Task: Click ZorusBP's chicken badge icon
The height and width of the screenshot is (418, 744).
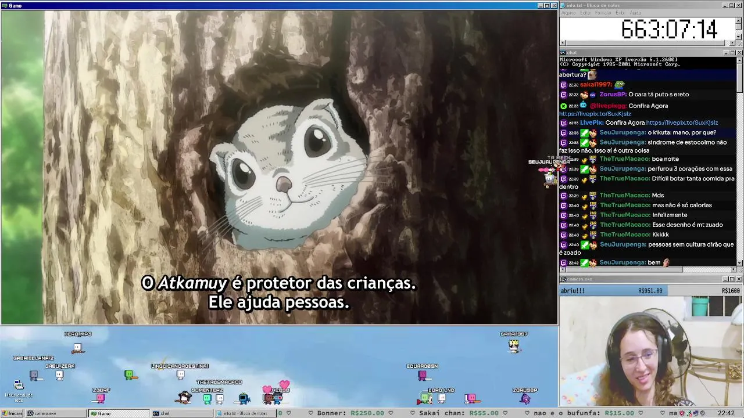Action: 584,95
